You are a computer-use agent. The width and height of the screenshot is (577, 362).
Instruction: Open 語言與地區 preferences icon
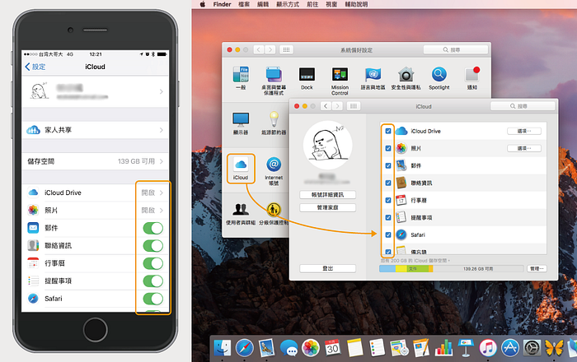click(373, 75)
